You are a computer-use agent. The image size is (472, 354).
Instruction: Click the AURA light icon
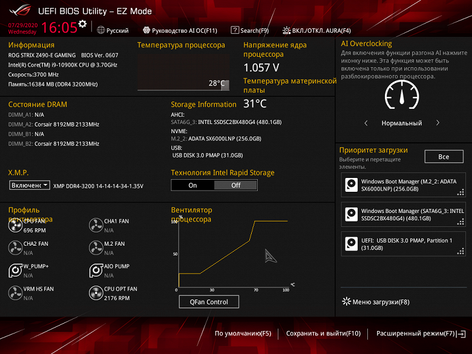point(286,30)
